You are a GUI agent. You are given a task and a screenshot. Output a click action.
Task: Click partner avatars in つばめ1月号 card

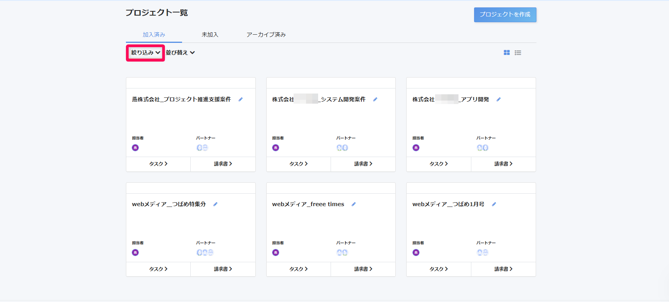click(x=483, y=253)
